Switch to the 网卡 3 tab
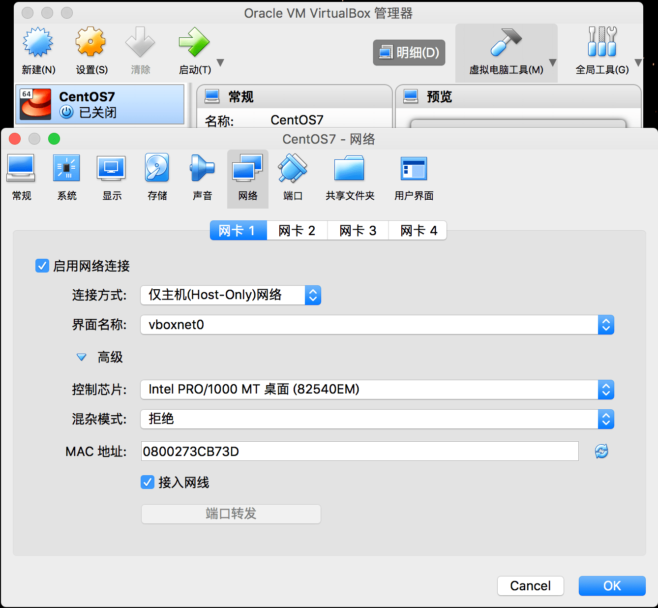This screenshot has height=608, width=658. 358,230
